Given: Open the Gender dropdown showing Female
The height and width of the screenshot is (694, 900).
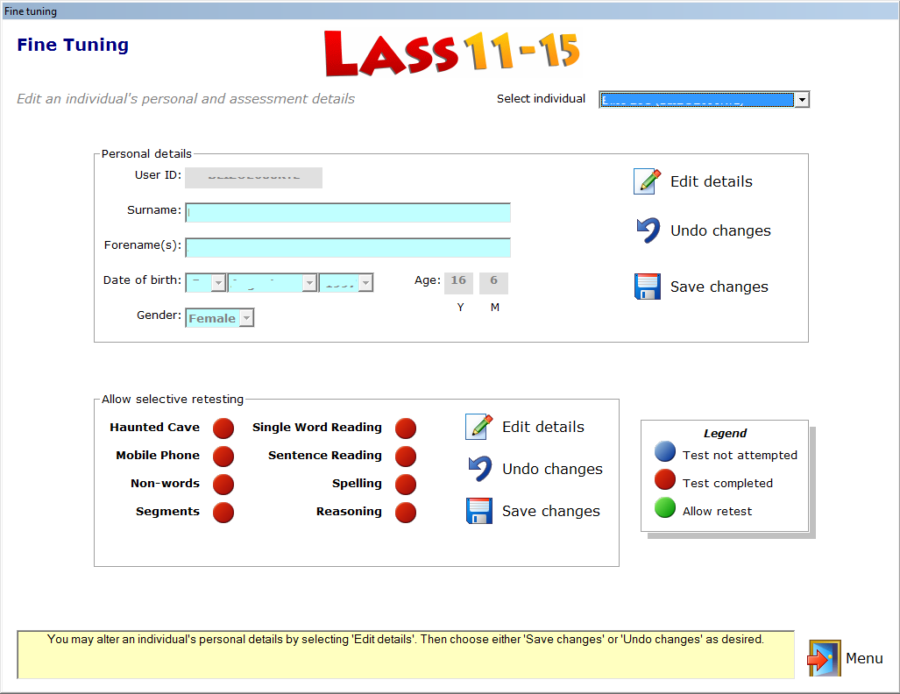Looking at the screenshot, I should click(x=246, y=318).
